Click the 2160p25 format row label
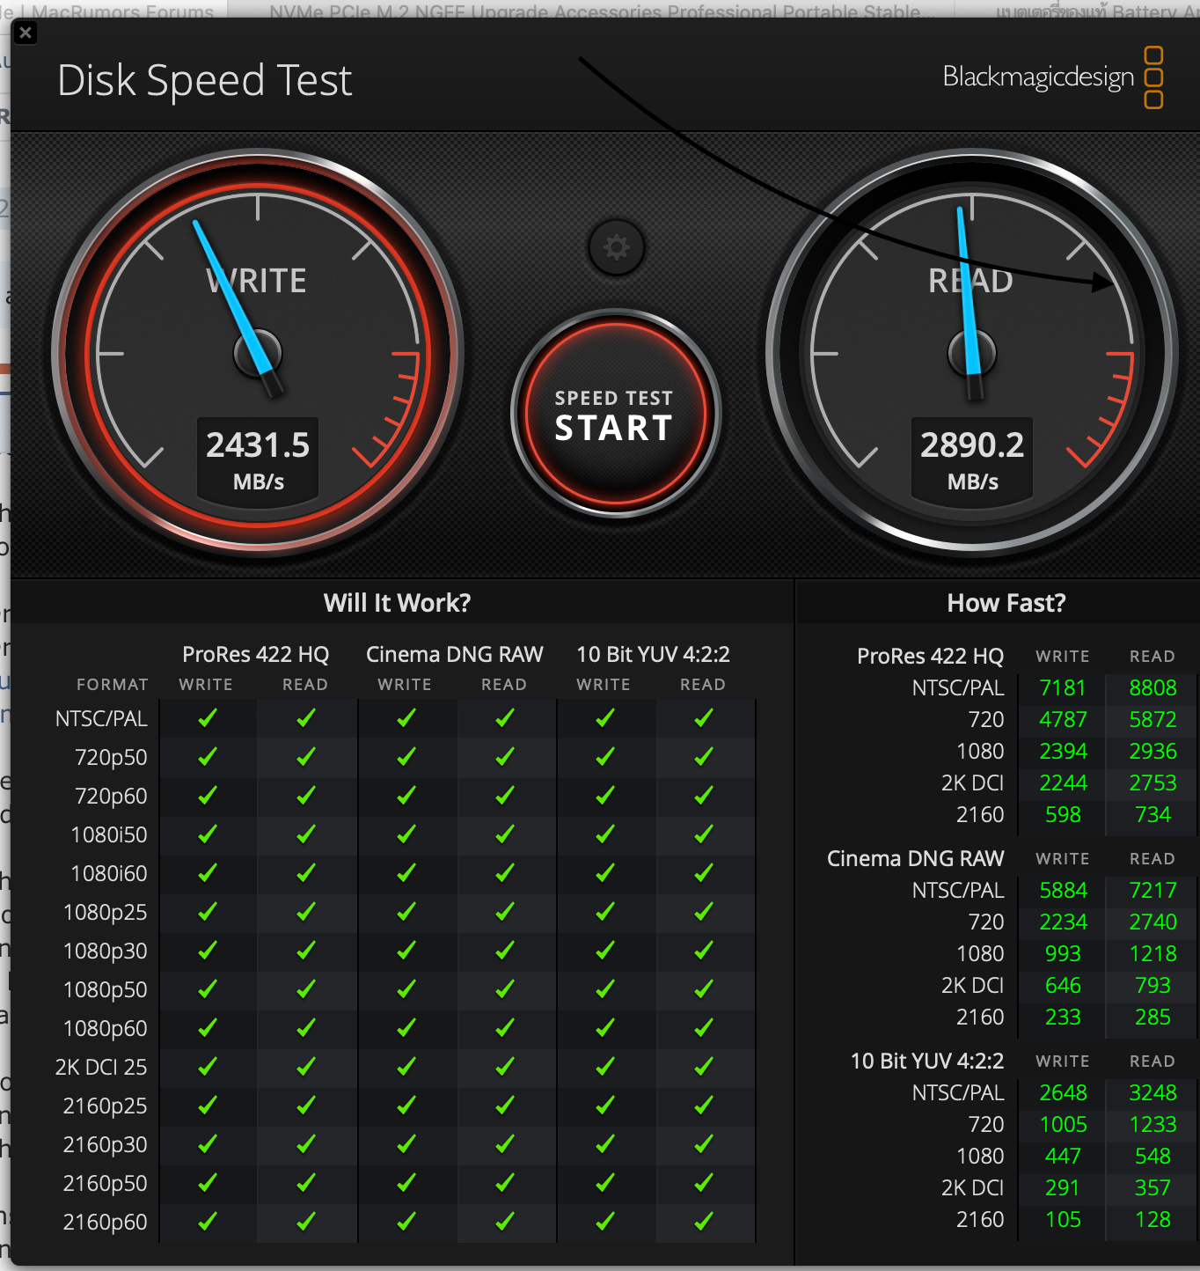The height and width of the screenshot is (1271, 1200). tap(106, 1106)
